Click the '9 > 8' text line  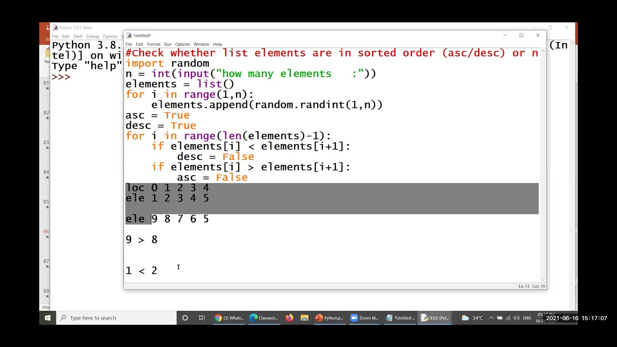(142, 240)
